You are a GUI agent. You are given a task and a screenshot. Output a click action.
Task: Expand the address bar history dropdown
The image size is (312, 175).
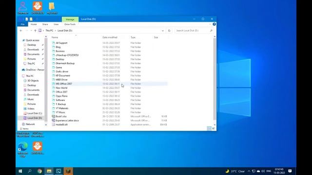point(163,31)
